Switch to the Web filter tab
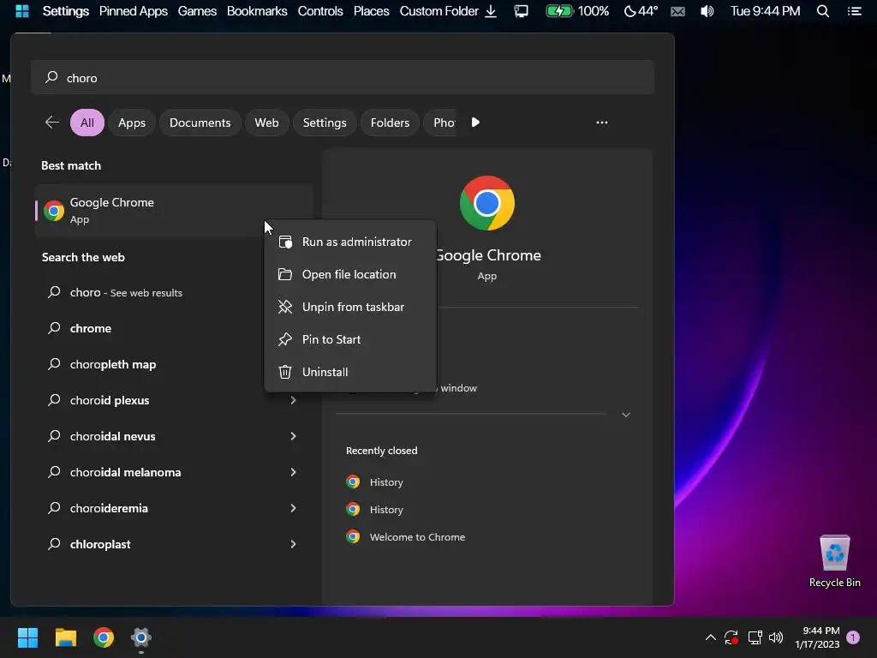Image resolution: width=877 pixels, height=658 pixels. click(266, 123)
